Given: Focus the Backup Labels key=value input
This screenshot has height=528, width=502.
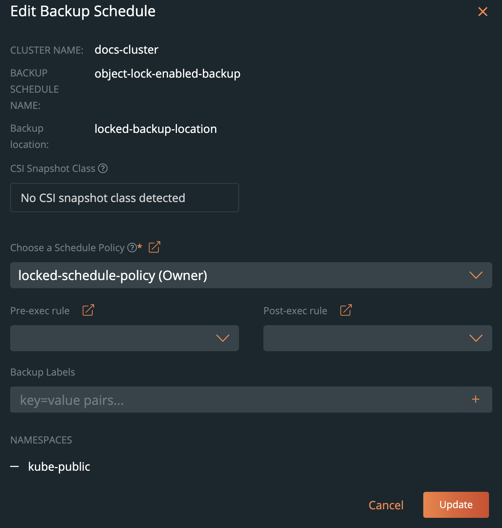Looking at the screenshot, I should [x=235, y=400].
